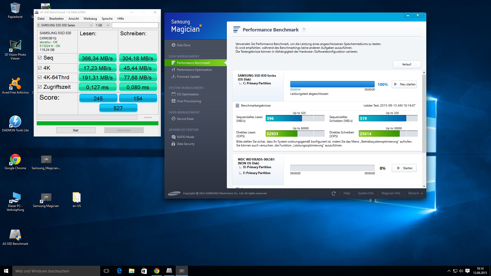Click the Windows Start button

point(6,271)
